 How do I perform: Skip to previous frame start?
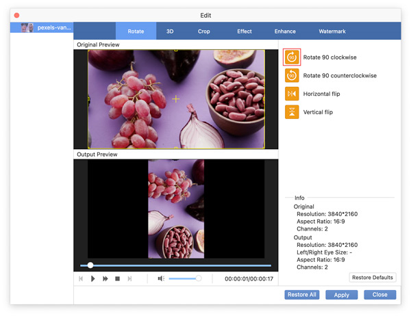[x=81, y=279]
